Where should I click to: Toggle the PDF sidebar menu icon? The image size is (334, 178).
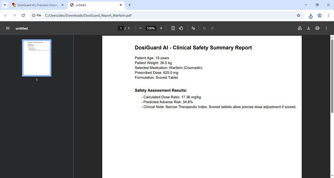click(8, 28)
